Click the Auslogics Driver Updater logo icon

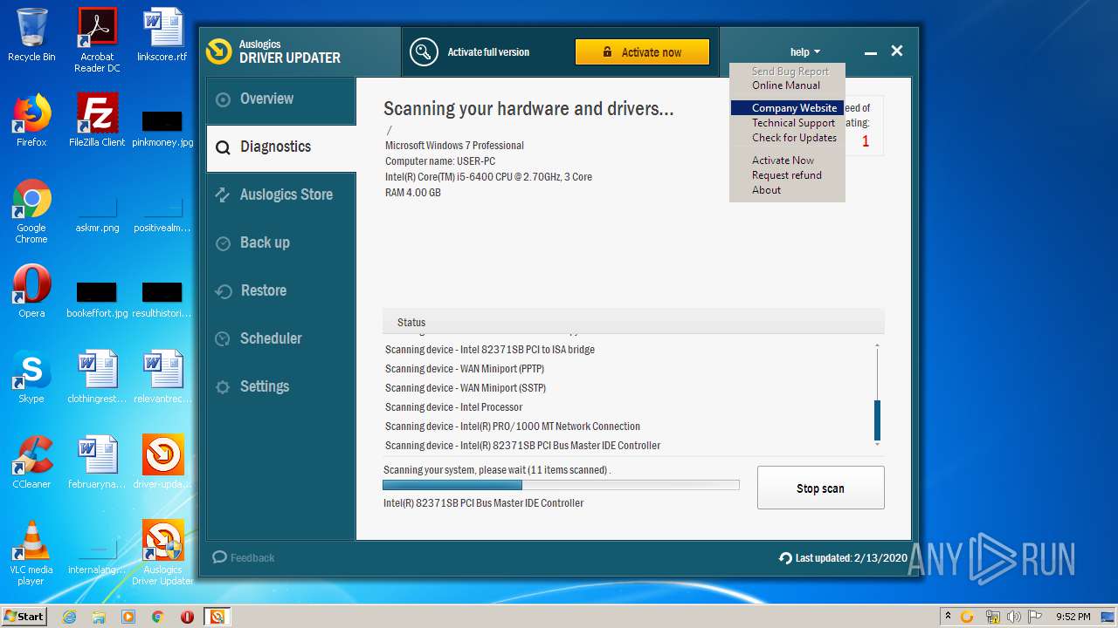(218, 51)
